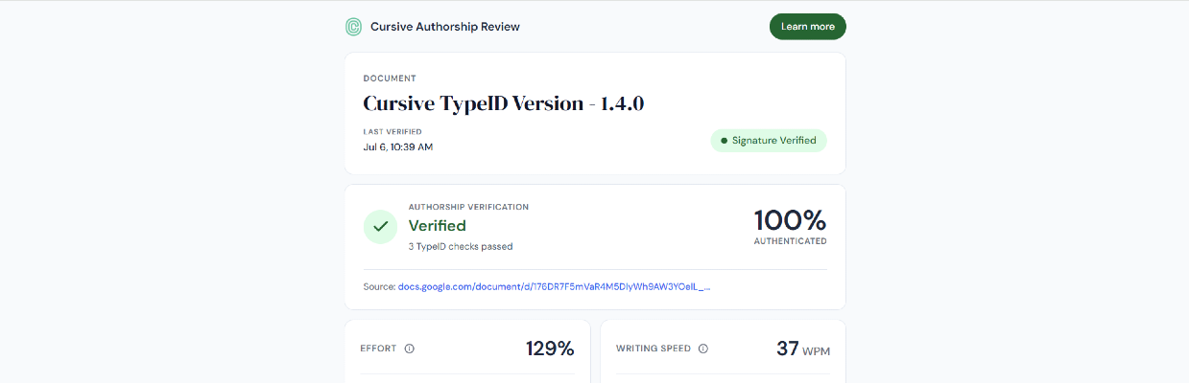Click the Cursive Authorship Review title
Image resolution: width=1189 pixels, height=383 pixels.
click(x=445, y=27)
